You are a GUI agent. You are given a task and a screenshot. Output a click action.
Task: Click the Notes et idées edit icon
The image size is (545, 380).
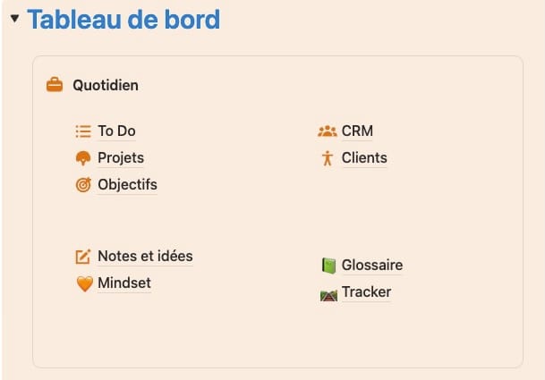pyautogui.click(x=83, y=257)
